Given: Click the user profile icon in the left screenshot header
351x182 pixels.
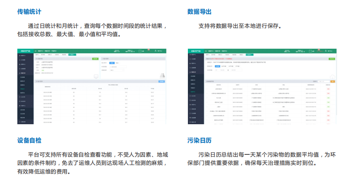Looking at the screenshot, I should pos(156,51).
